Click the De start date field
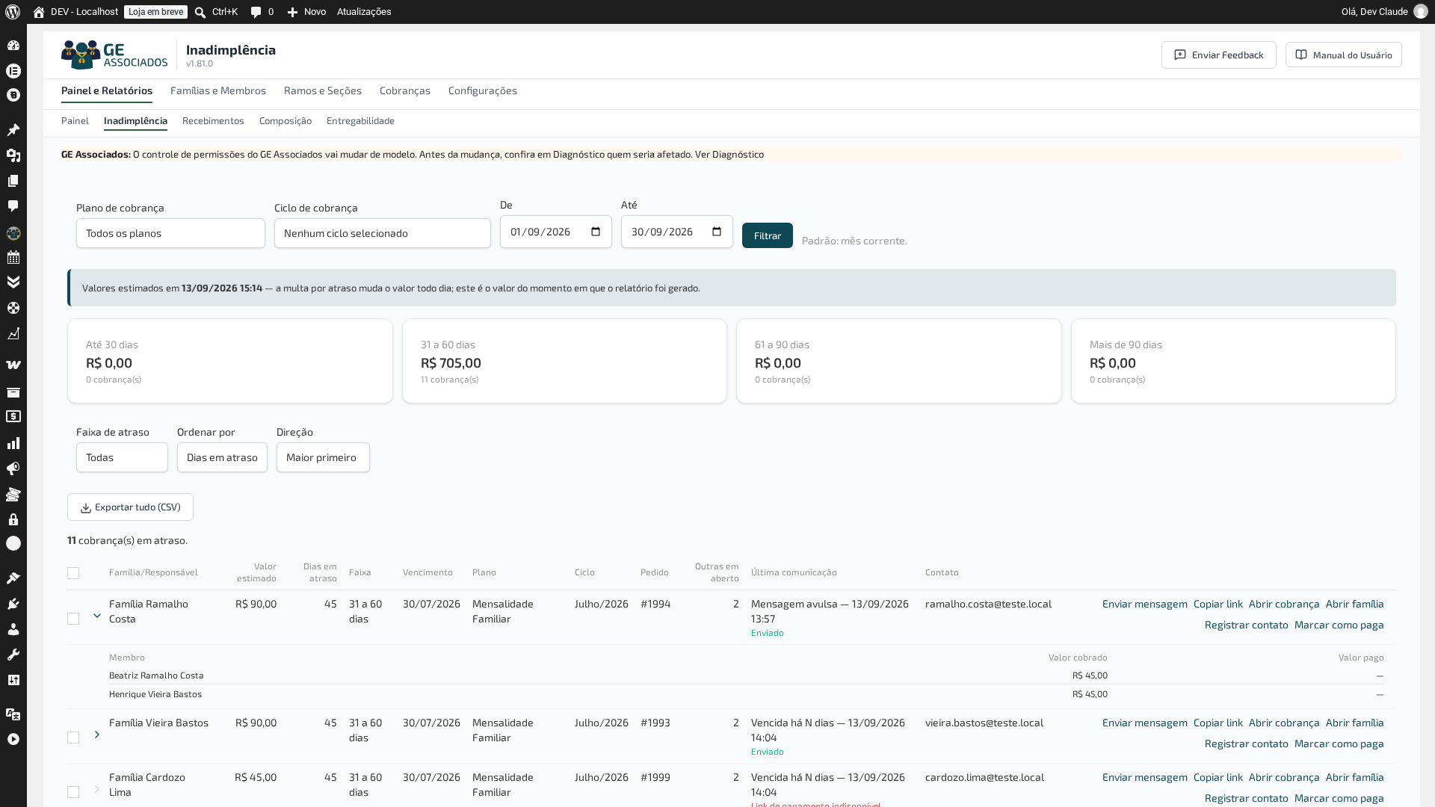Viewport: 1435px width, 807px height. [556, 232]
